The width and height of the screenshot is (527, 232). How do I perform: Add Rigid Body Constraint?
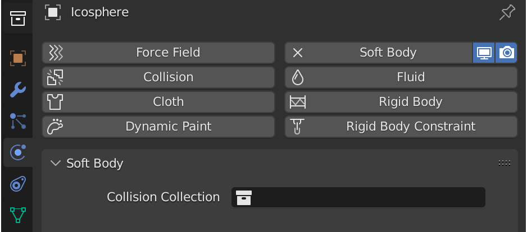(401, 127)
